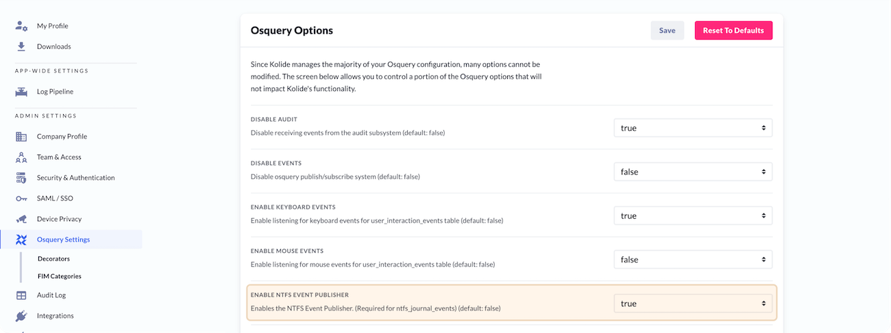Click the DISABLE EVENTS label

click(x=276, y=163)
